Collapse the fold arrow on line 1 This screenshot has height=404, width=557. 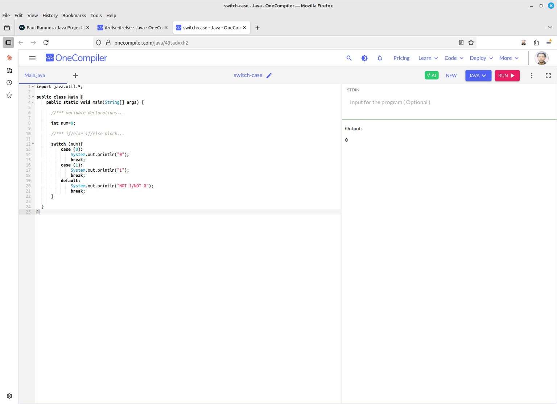click(x=33, y=87)
